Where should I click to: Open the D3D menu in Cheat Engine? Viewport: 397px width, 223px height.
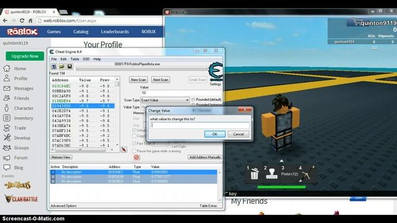pos(86,59)
